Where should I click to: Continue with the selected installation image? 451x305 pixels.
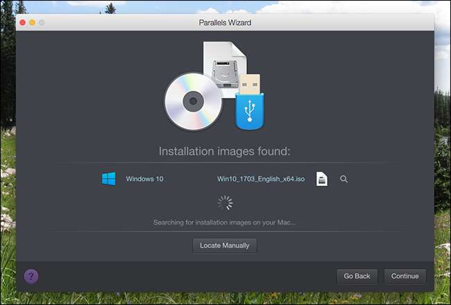point(405,276)
